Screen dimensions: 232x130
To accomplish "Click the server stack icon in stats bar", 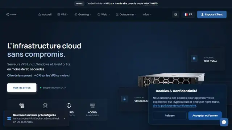I will 22,105.
